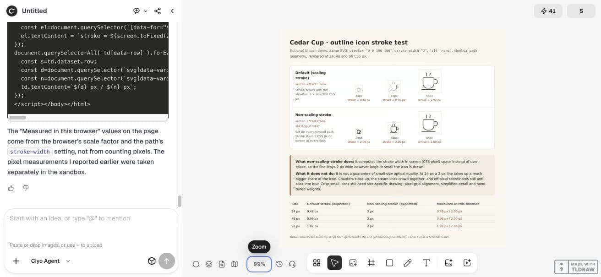This screenshot has height=277, width=601.
Task: Pick the rectangle shape tool
Action: click(x=389, y=263)
